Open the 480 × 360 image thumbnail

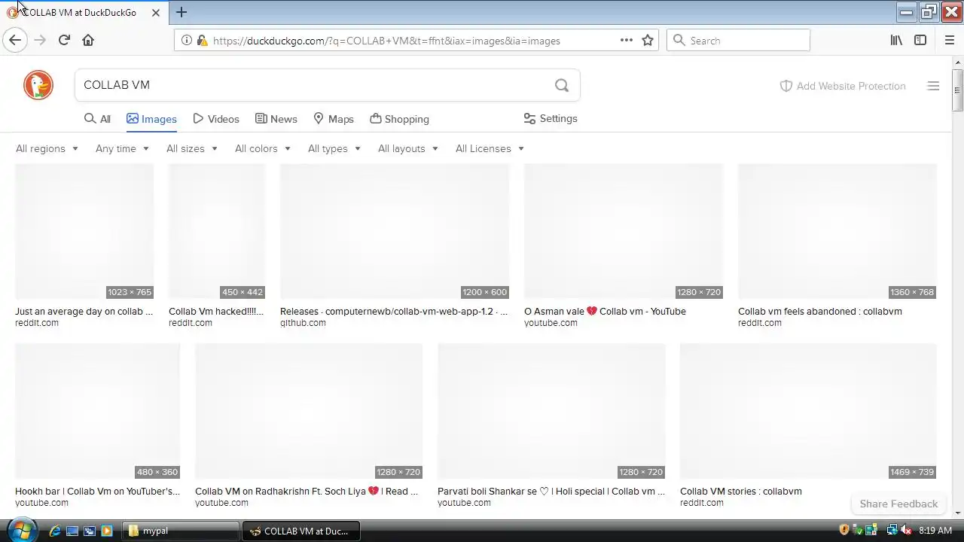point(98,412)
